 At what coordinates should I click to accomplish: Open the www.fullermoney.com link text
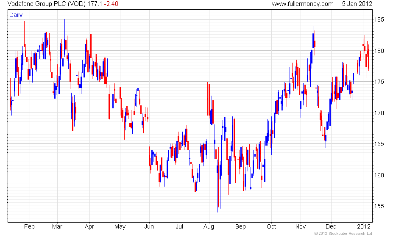[303, 4]
